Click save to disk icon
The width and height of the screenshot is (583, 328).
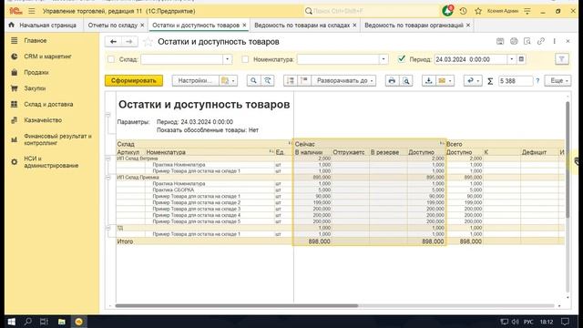click(x=429, y=81)
